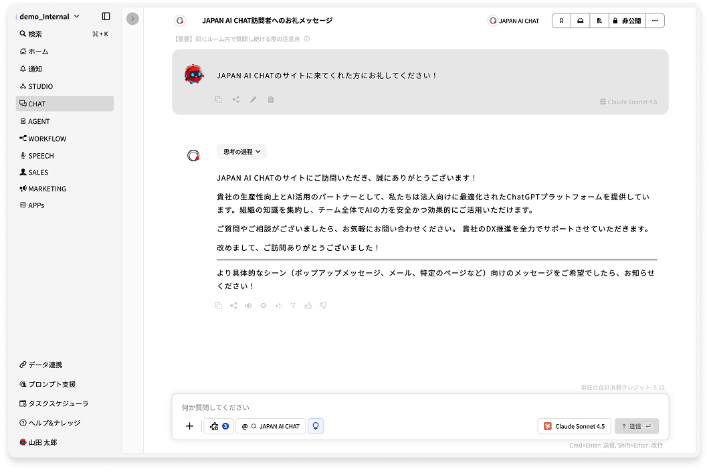This screenshot has height=471, width=709.
Task: Click the sparkle icon under the assistant reply
Action: pos(278,306)
